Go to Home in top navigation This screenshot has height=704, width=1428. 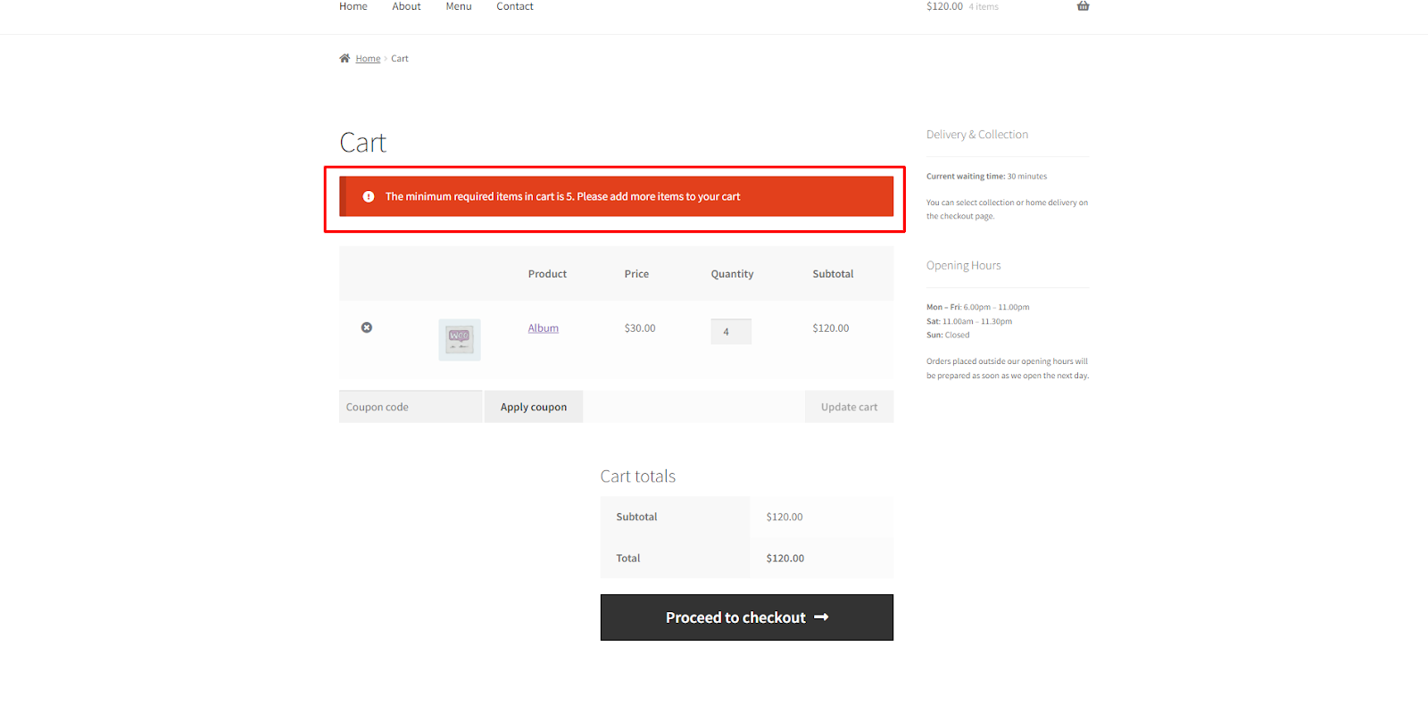click(x=353, y=6)
